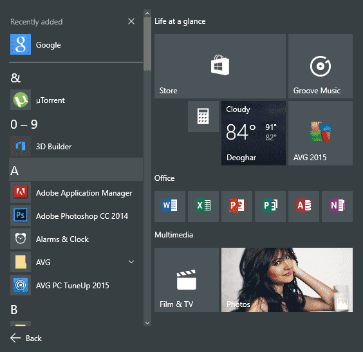Open Alarms & Clock icon
363x352 pixels.
(x=21, y=239)
